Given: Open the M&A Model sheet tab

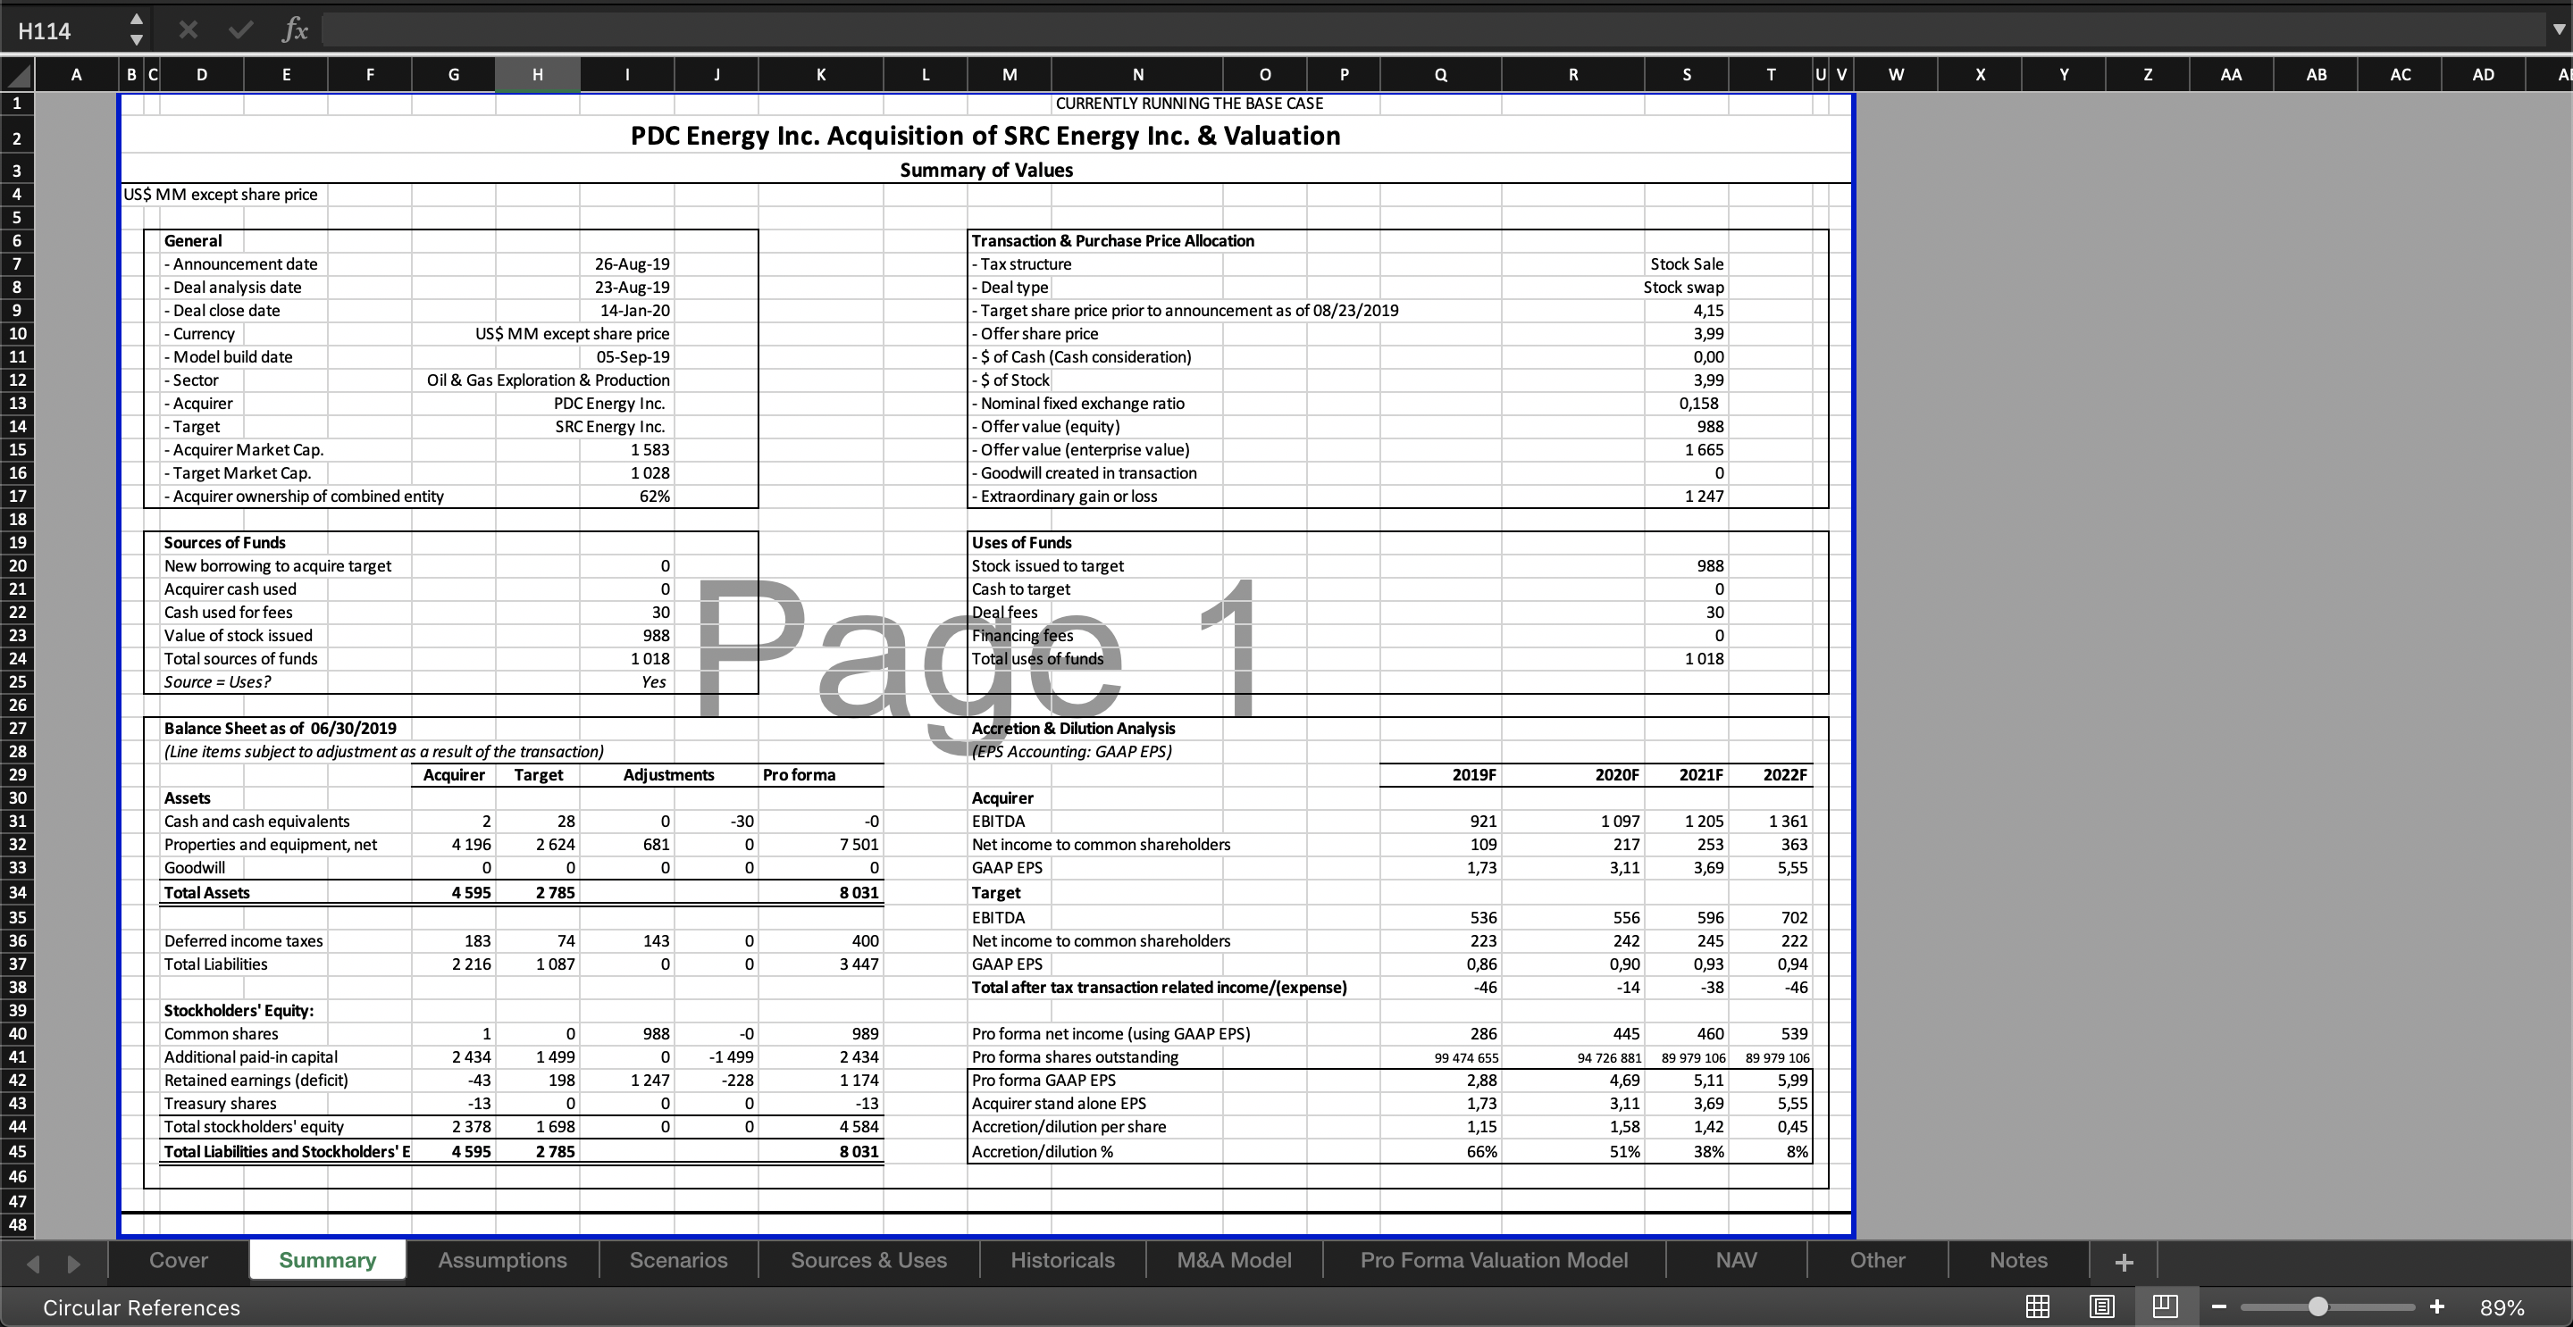Looking at the screenshot, I should click(x=1235, y=1260).
